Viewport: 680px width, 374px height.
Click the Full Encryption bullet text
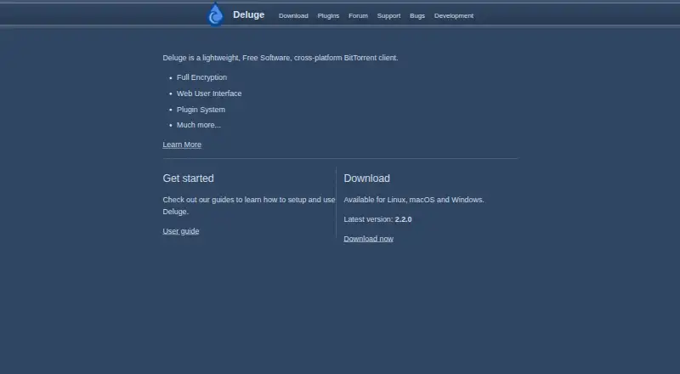click(201, 77)
